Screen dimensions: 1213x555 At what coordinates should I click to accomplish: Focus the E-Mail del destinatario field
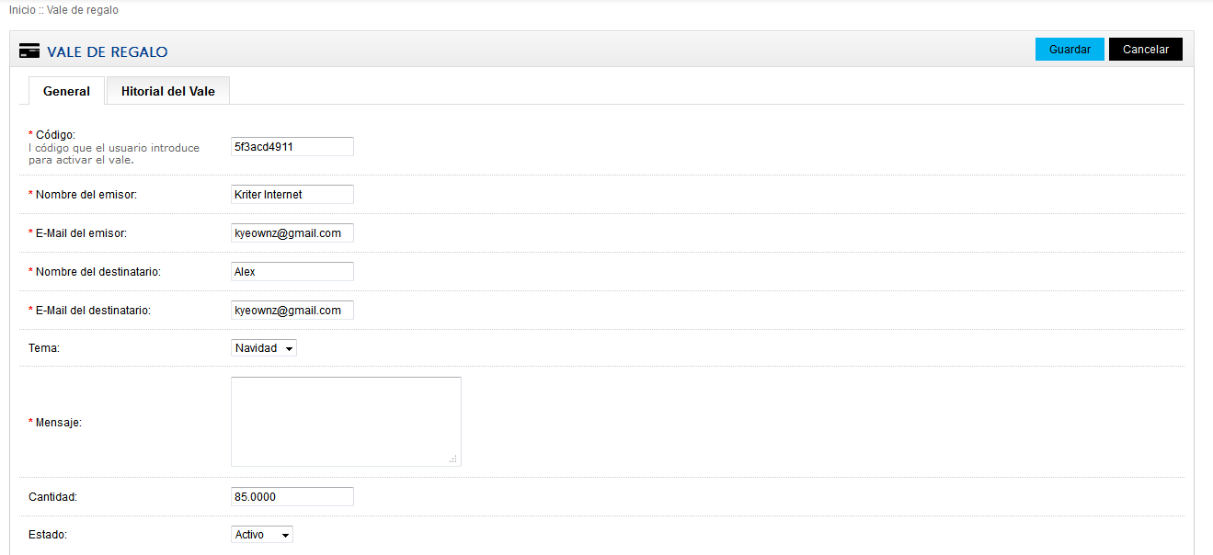292,311
